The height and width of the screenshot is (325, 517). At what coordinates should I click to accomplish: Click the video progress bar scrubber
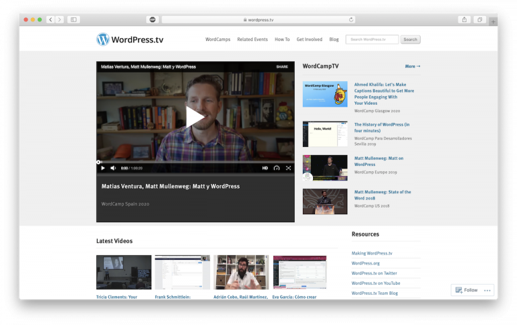pos(98,162)
